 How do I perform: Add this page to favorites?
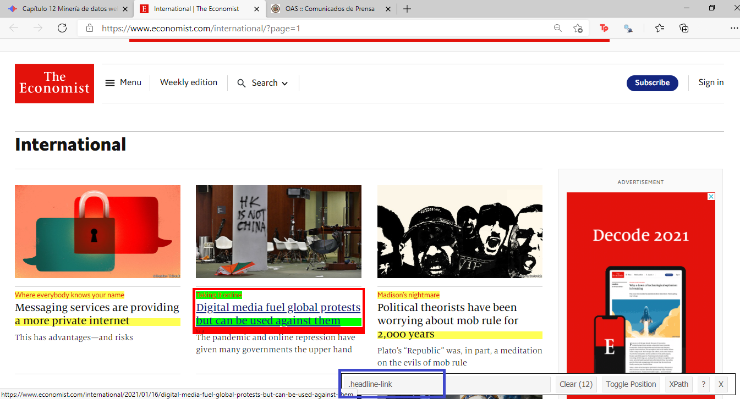point(578,28)
